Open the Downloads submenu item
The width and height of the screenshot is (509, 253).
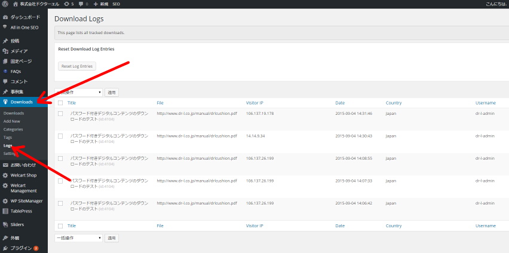[x=14, y=113]
